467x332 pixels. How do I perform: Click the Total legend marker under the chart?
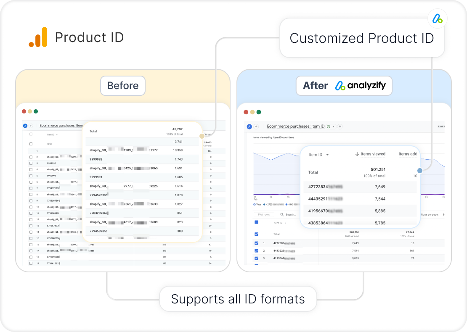[255, 204]
